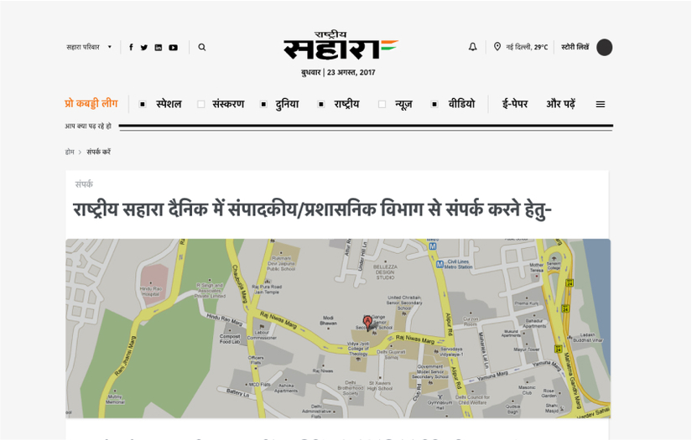Screen dimensions: 692x440
Task: Open the संस्करण menu item
Action: tap(228, 104)
